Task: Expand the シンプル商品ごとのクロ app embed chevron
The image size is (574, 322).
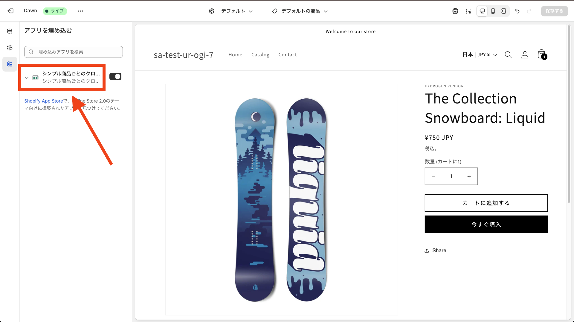Action: pyautogui.click(x=27, y=78)
